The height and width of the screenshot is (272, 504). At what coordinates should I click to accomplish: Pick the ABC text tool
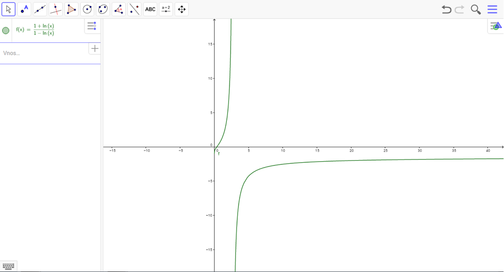150,9
